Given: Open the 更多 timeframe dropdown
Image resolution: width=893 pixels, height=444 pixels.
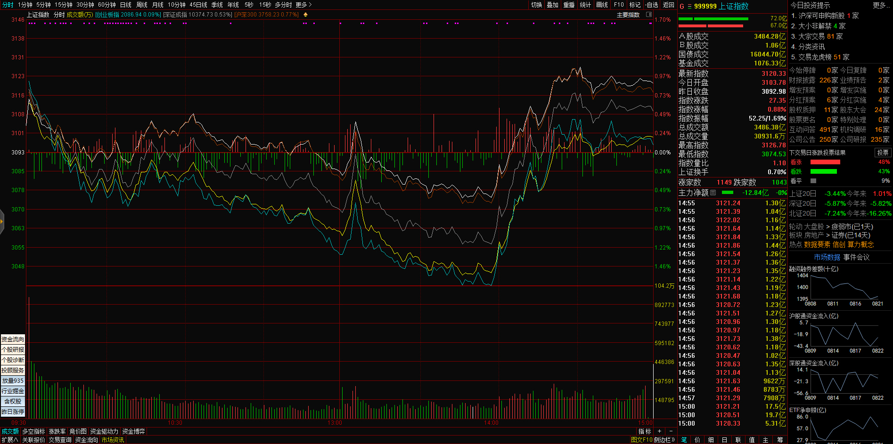Looking at the screenshot, I should (303, 5).
